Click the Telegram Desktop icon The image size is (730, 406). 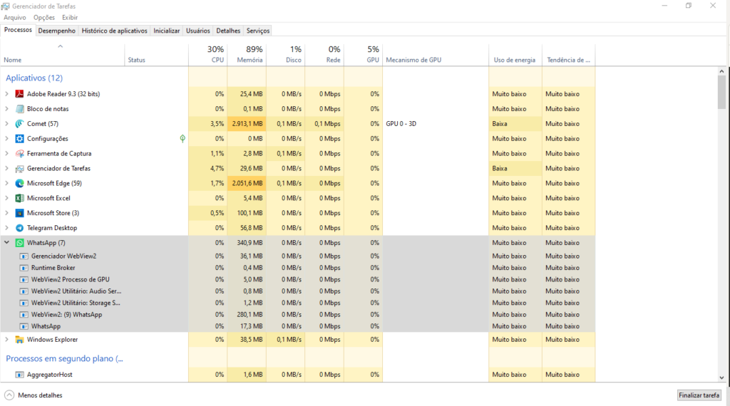(19, 228)
